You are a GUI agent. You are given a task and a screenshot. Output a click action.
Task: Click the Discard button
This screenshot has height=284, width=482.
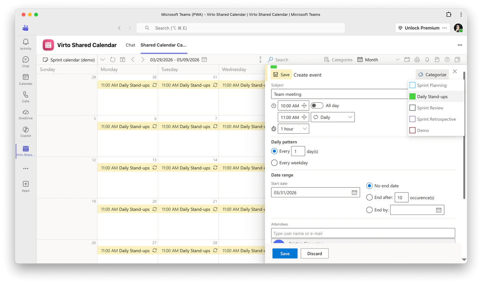tap(315, 253)
